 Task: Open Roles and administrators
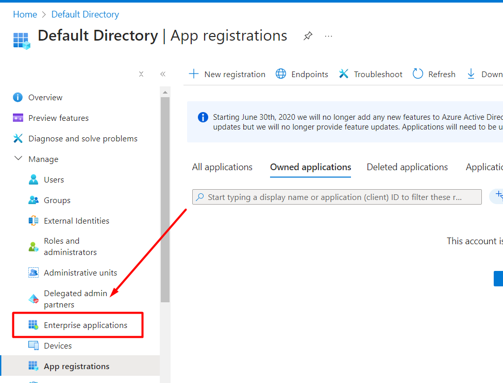coord(70,247)
